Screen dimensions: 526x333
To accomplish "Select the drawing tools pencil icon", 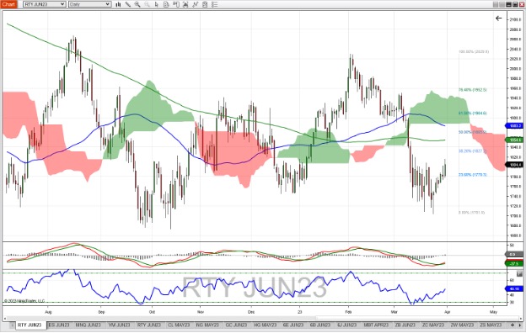I will pyautogui.click(x=128, y=4).
